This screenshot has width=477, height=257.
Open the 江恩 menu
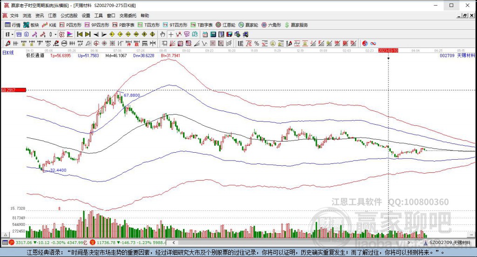tap(52, 15)
